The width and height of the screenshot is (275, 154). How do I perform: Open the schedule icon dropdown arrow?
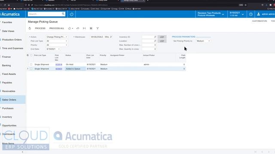[x=73, y=28]
